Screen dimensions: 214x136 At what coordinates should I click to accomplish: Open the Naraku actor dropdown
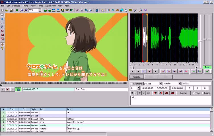pos(180,84)
